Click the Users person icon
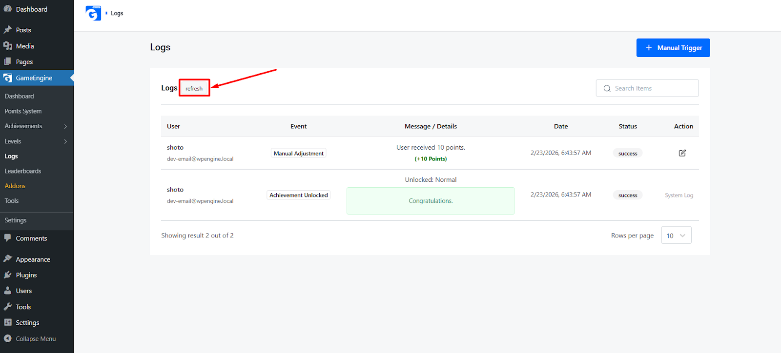781x353 pixels. (8, 291)
